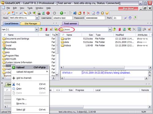Expand the Upload Advanced submenu arrow
Viewport: 153px width, 114px height.
[x=47, y=72]
